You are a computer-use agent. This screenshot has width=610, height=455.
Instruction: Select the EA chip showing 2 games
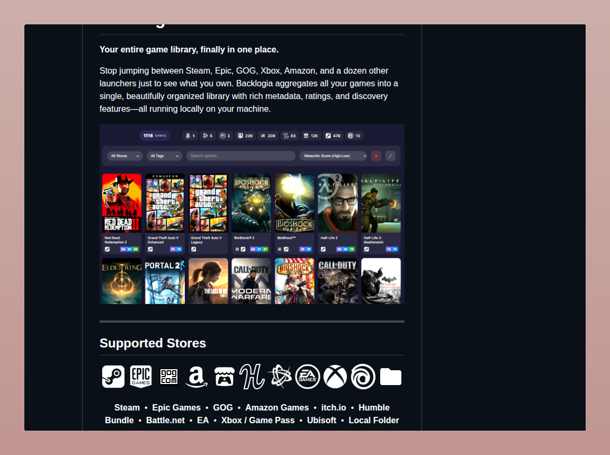225,136
